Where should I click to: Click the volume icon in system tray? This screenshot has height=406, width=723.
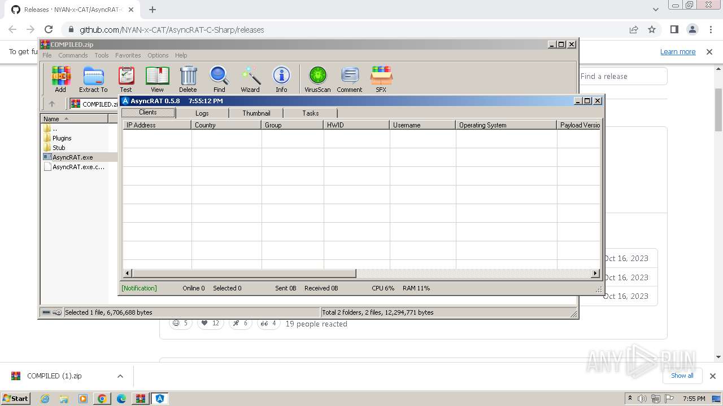click(642, 399)
